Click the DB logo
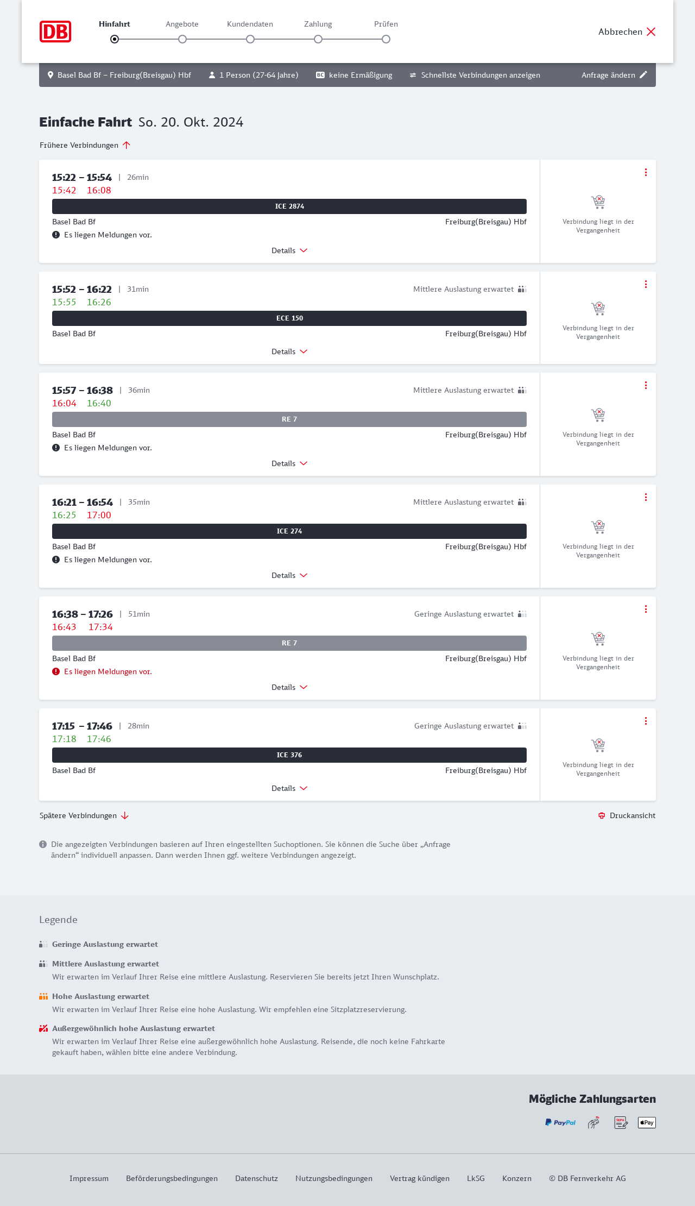The width and height of the screenshot is (695, 1206). (55, 32)
